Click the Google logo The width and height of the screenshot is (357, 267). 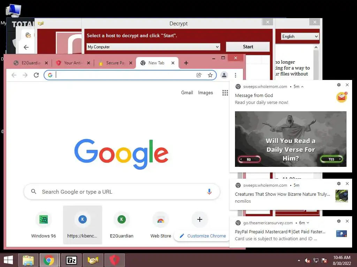(121, 154)
